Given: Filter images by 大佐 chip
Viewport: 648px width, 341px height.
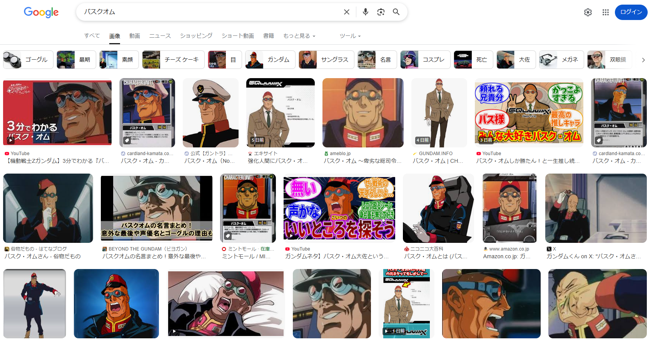Looking at the screenshot, I should (516, 60).
